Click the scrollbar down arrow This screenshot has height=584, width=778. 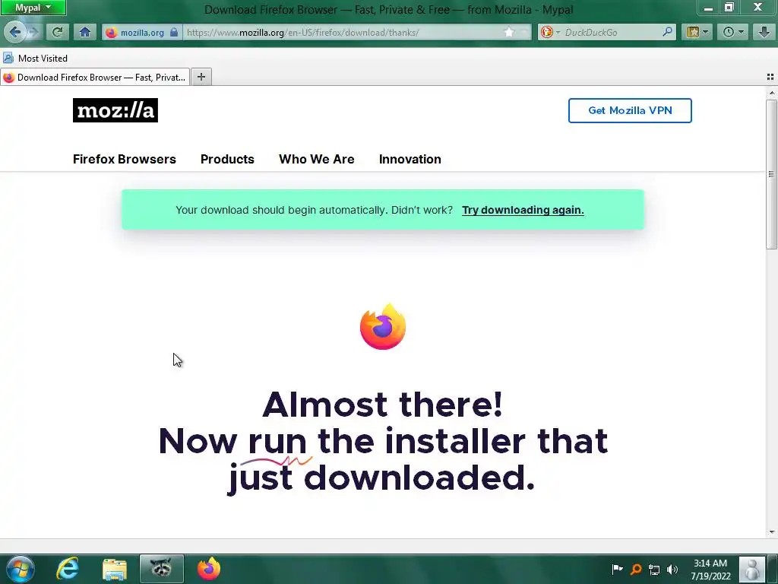pos(772,532)
